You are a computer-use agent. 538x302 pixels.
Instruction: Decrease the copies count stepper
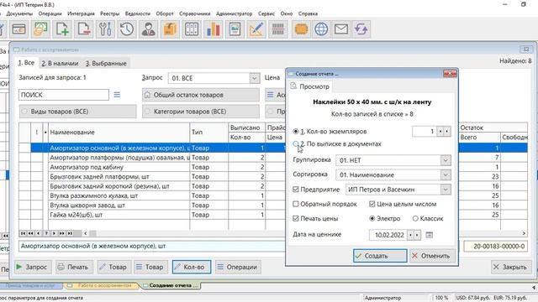point(440,132)
